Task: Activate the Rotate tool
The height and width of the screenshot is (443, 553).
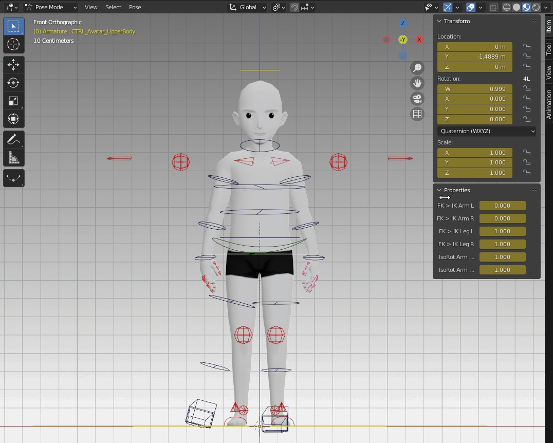Action: tap(13, 83)
